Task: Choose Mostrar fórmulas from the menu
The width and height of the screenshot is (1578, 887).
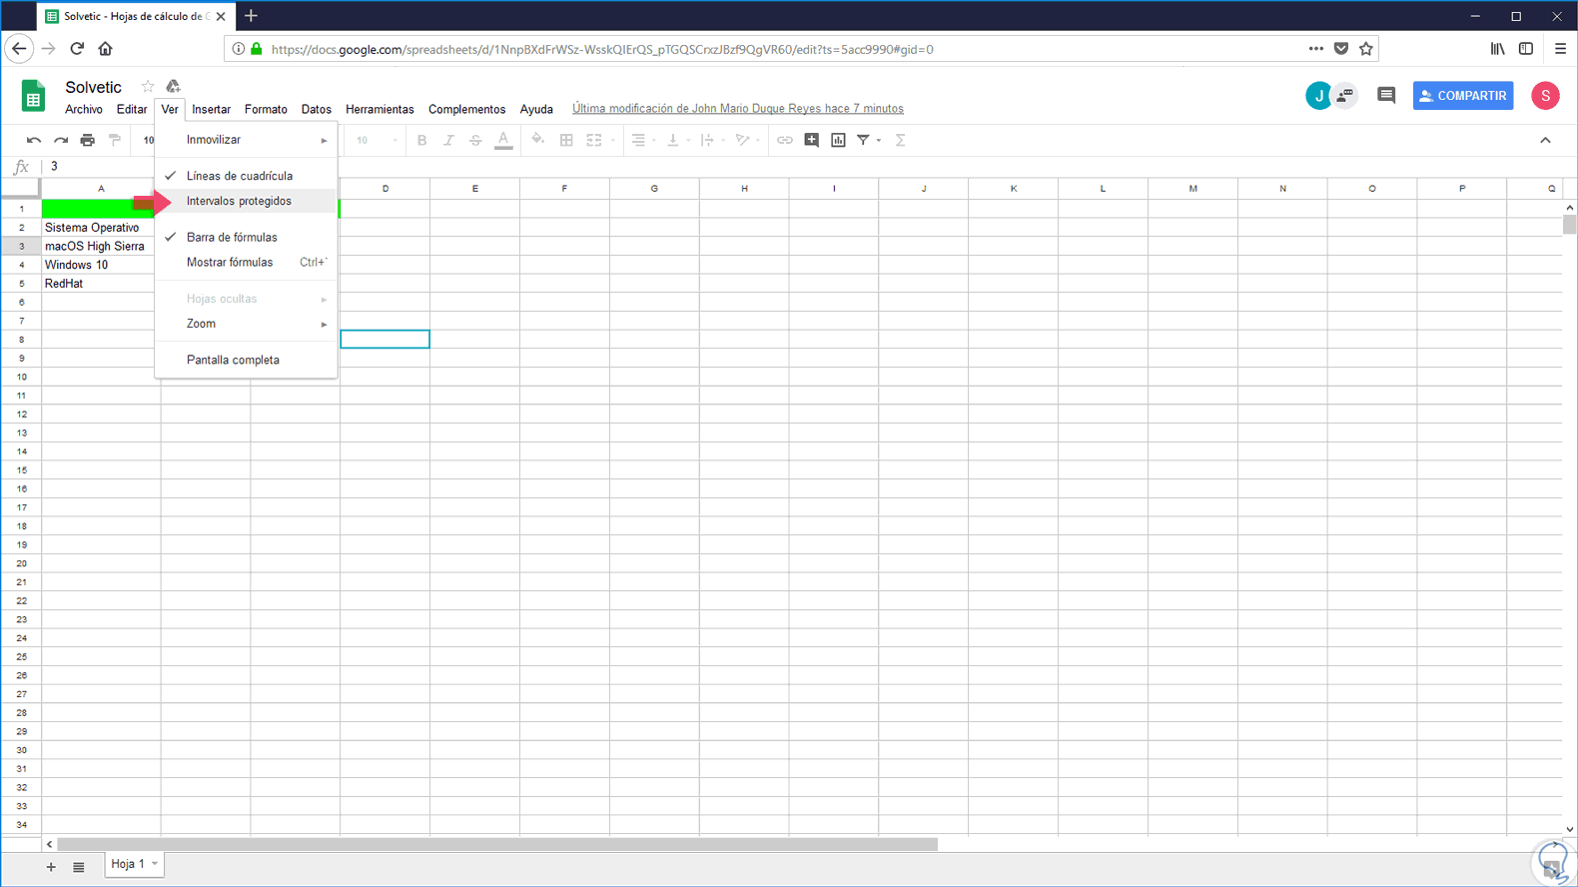Action: (246, 262)
